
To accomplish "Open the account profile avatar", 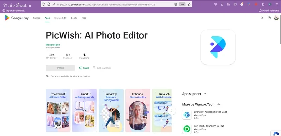I will [276, 18].
